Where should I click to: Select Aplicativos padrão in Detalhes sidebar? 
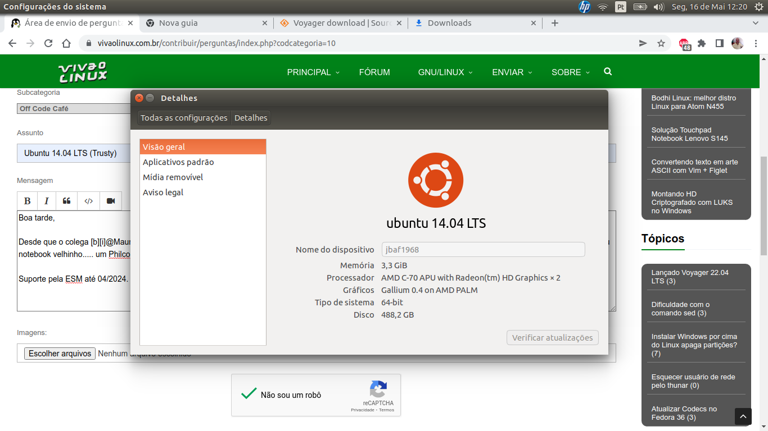(x=203, y=162)
